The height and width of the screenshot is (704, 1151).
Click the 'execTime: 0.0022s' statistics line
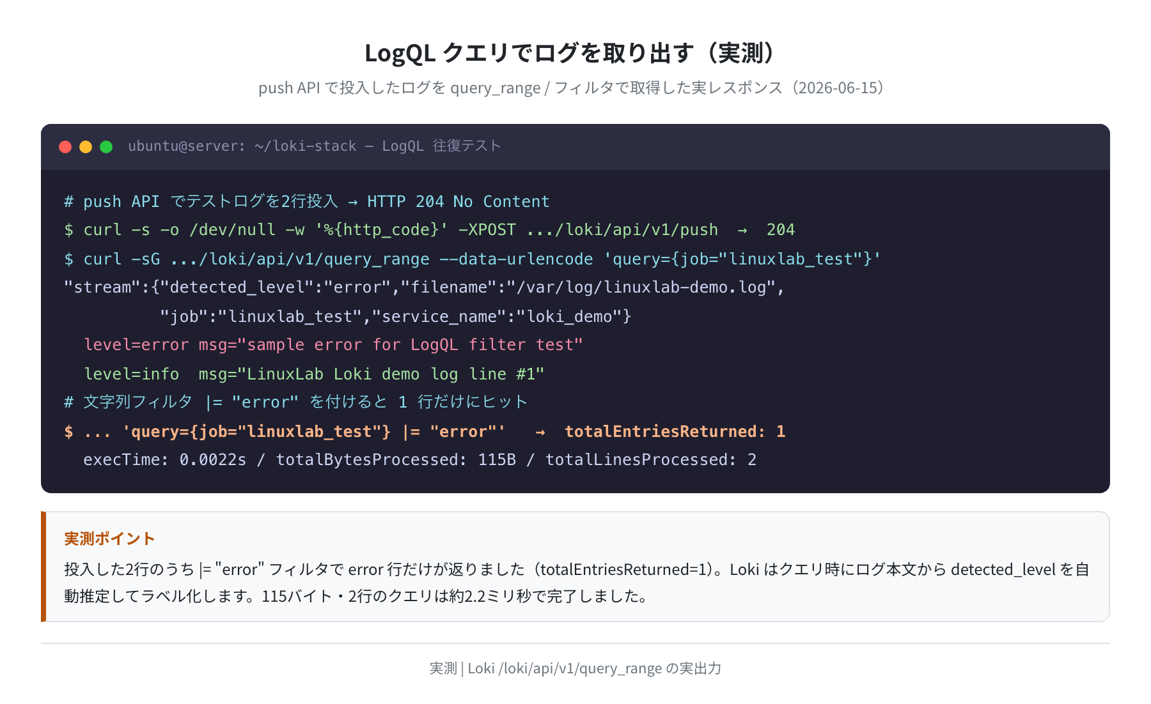click(x=419, y=460)
